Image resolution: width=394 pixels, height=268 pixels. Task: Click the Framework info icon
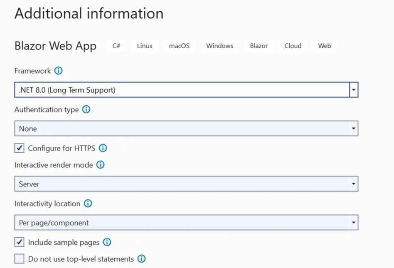pyautogui.click(x=59, y=71)
